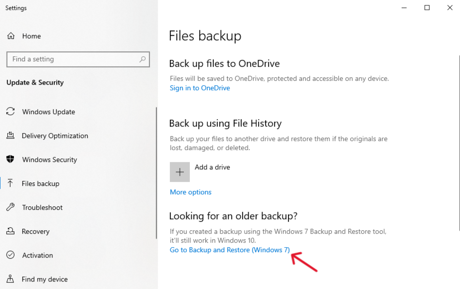Click the Troubleshoot wrench icon
460x289 pixels.
(10, 207)
